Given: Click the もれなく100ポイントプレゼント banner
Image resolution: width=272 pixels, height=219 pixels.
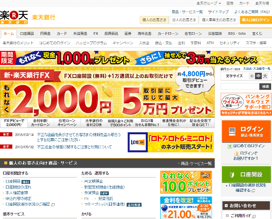Looking at the screenshot, I should (x=186, y=182).
